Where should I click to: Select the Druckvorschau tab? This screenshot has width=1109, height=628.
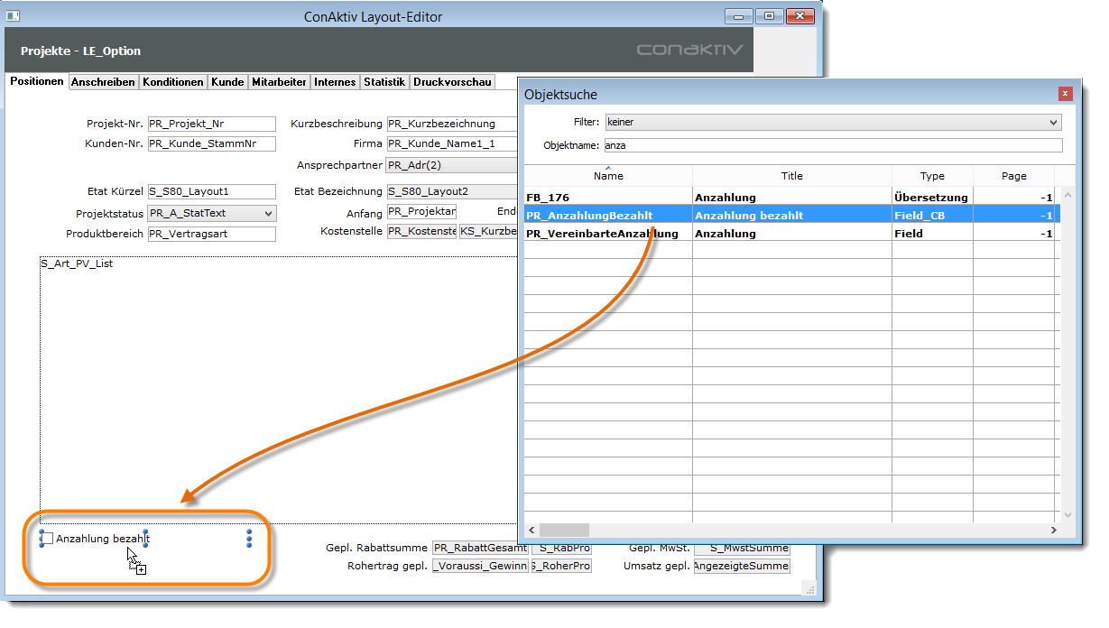[452, 82]
